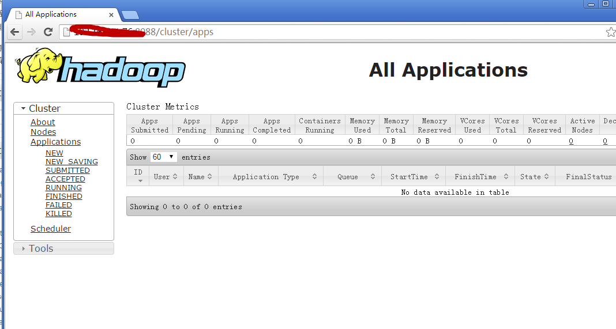
Task: Click the 'Showing 0 to 0 of 0 entries' text
Action: pyautogui.click(x=186, y=206)
